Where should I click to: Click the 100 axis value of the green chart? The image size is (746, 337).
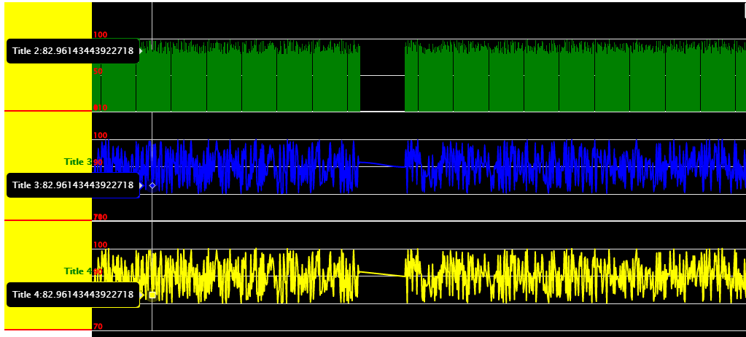click(101, 35)
